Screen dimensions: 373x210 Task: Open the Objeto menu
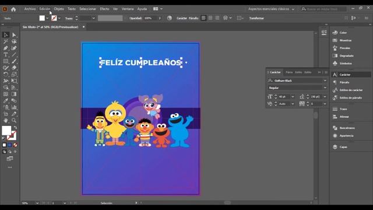click(x=59, y=9)
